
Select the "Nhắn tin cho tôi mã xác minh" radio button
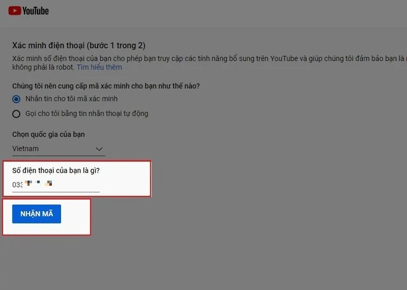point(16,99)
